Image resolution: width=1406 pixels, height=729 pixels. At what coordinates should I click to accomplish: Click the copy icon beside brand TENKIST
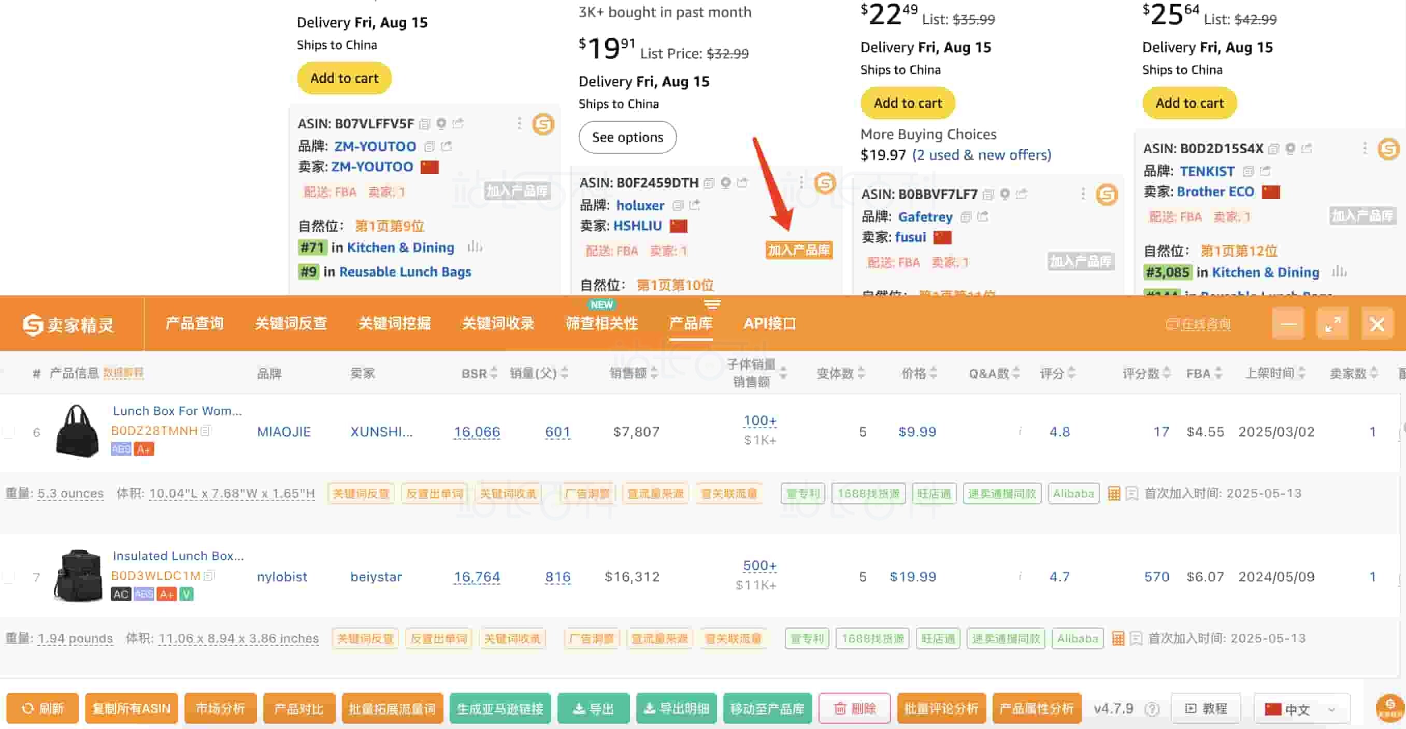(1249, 171)
